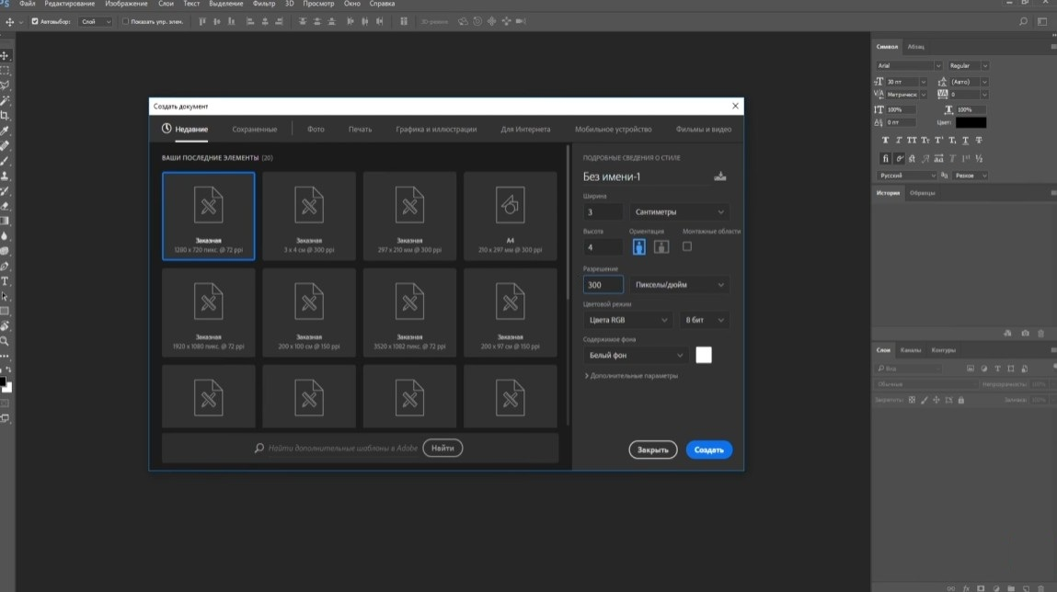Select portrait orientation
Viewport: 1057px width, 592px height.
(639, 247)
